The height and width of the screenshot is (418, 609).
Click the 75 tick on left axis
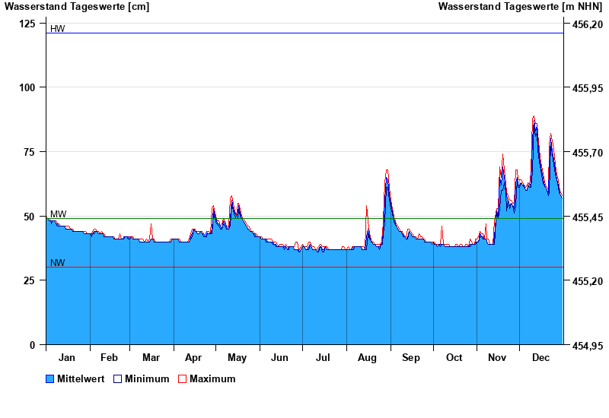point(30,152)
